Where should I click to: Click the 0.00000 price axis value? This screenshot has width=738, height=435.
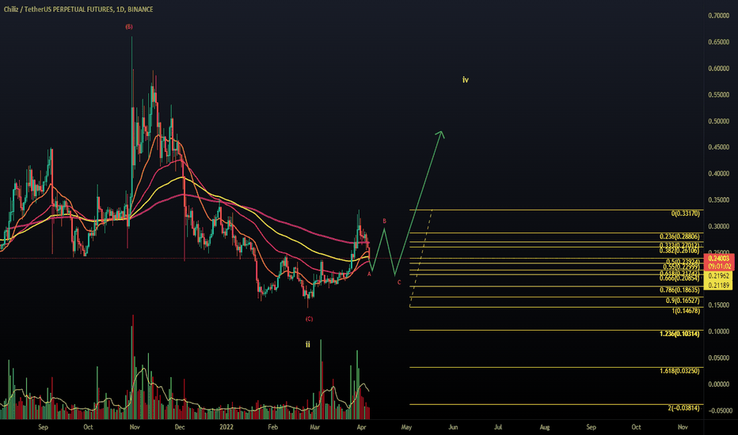tap(719, 384)
